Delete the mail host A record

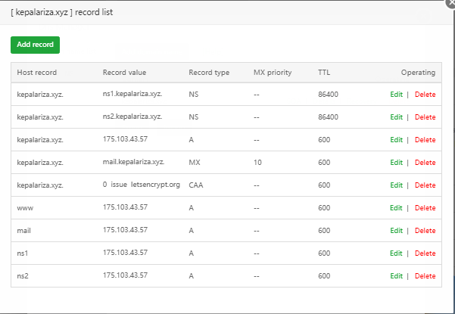tap(425, 231)
